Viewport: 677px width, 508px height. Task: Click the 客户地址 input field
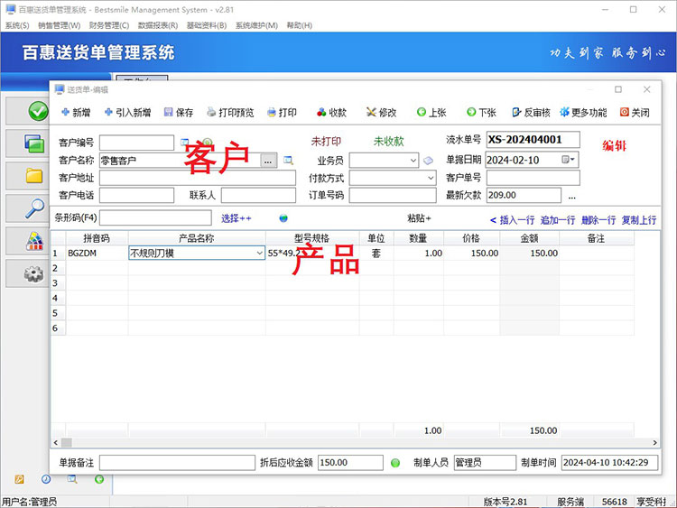click(x=198, y=178)
